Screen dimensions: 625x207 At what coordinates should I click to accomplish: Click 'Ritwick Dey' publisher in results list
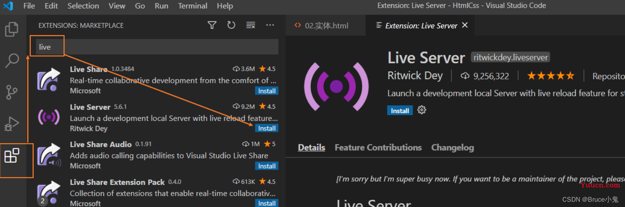point(88,129)
